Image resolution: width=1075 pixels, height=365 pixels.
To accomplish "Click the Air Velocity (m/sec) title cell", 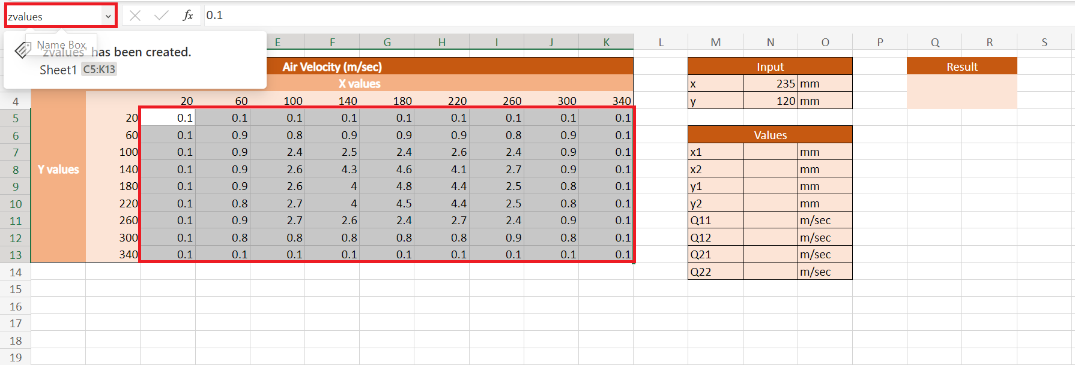I will (x=332, y=67).
